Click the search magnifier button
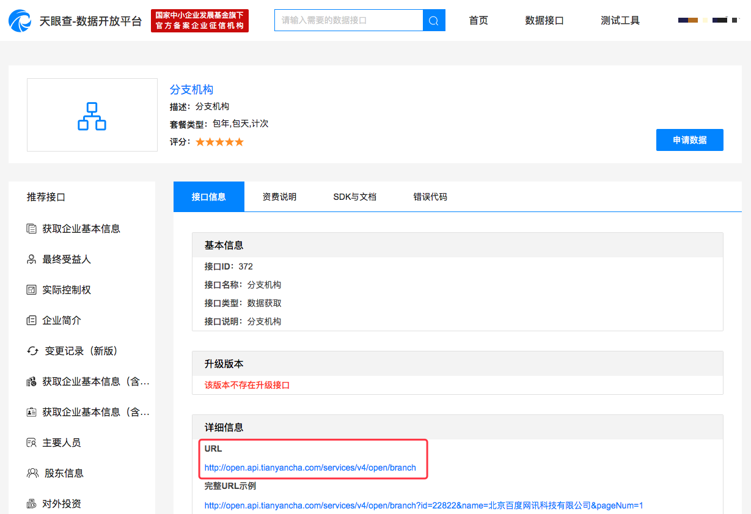Image resolution: width=751 pixels, height=514 pixels. coord(434,20)
